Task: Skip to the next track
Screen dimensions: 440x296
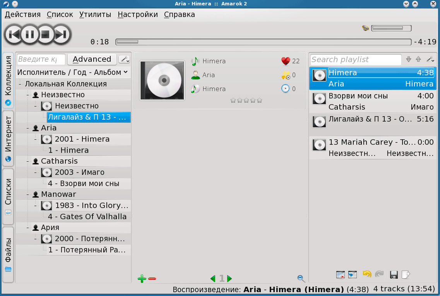Action: pos(62,34)
